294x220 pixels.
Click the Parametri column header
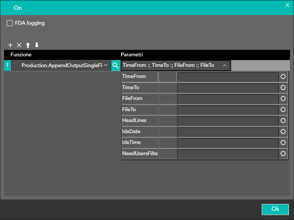pos(132,55)
